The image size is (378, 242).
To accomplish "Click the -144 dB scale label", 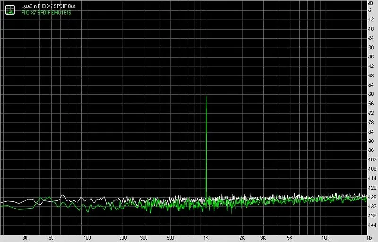I will coord(371,225).
